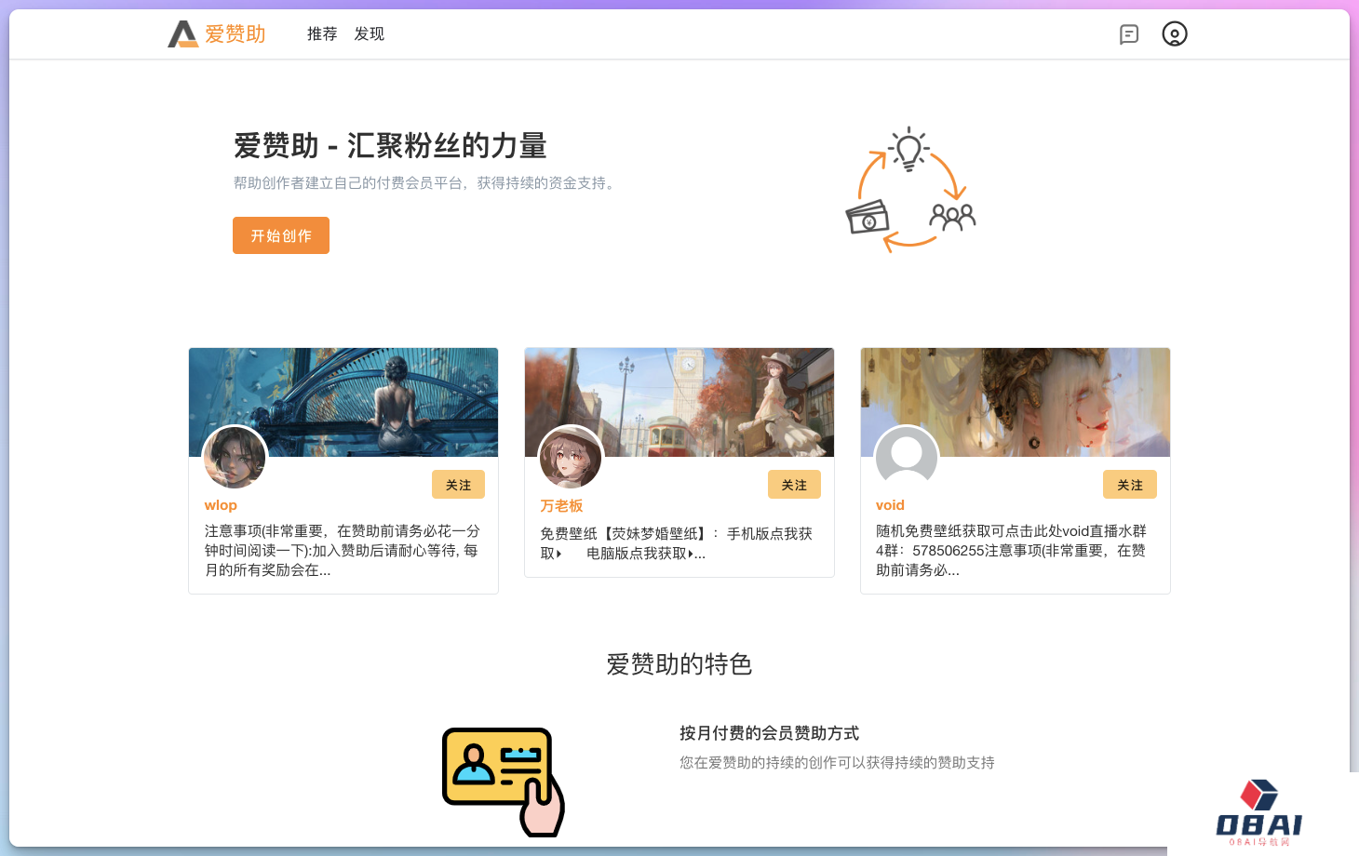Click wlop's description starting 注意事项
Image resolution: width=1359 pixels, height=856 pixels.
(343, 551)
